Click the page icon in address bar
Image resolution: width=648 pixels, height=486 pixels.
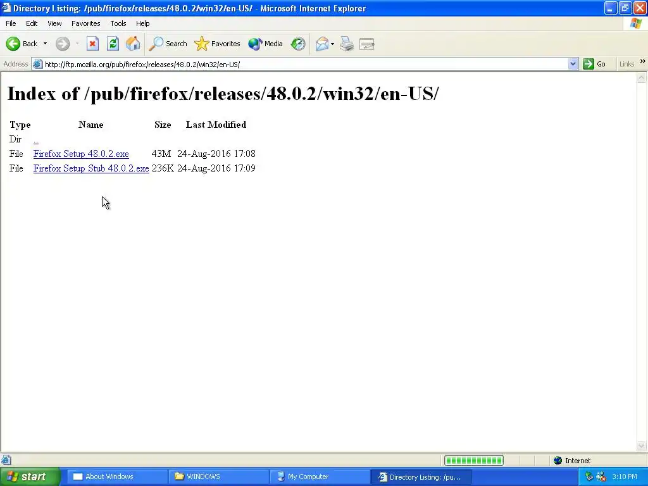pos(37,64)
